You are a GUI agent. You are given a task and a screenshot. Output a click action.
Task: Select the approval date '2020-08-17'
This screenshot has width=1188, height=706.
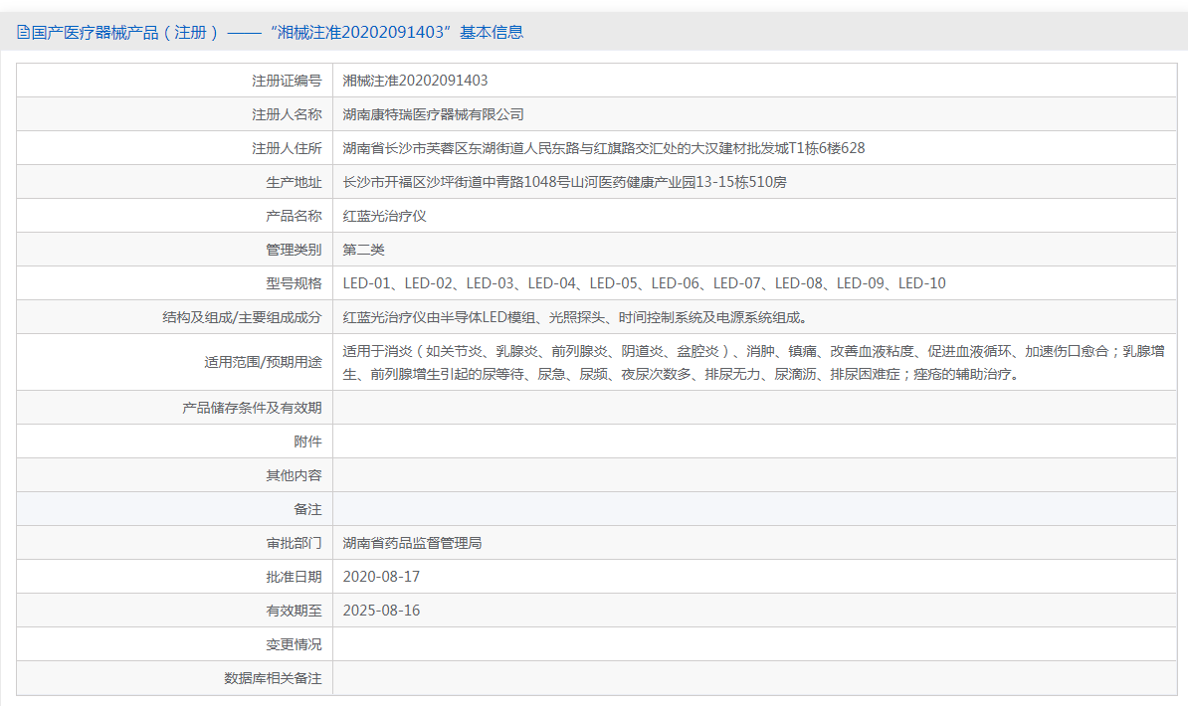coord(381,577)
